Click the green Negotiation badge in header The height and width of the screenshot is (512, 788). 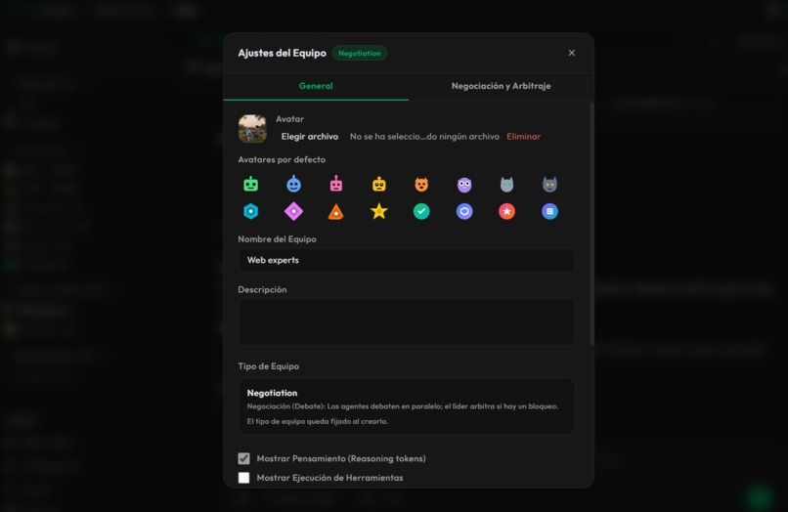360,54
